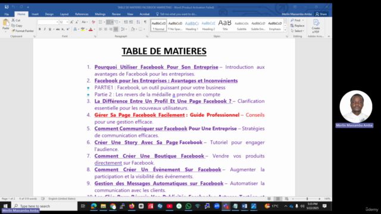Apply the Heading 1 style

[x=192, y=26]
